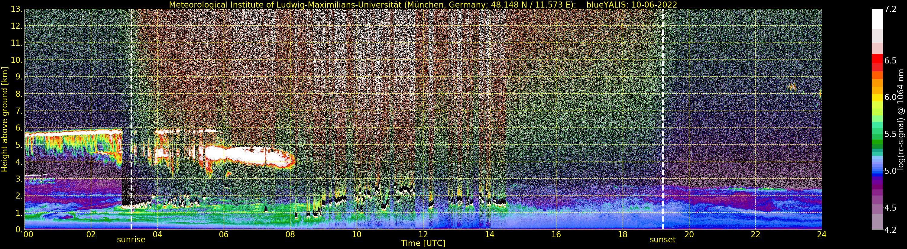Pick the yellow colorbar segment near 6.0

(877, 97)
